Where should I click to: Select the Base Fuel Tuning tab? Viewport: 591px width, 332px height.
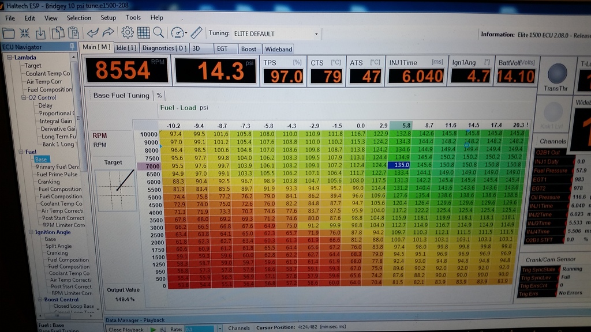[121, 96]
